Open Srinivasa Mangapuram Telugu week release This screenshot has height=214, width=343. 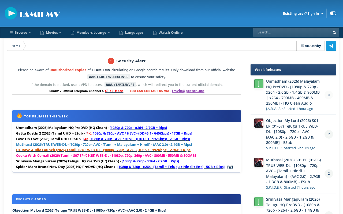pos(293,205)
